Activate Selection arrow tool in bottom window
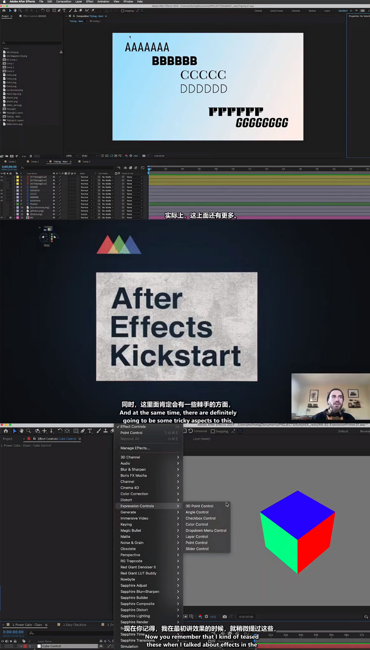The width and height of the screenshot is (370, 650). click(x=14, y=431)
